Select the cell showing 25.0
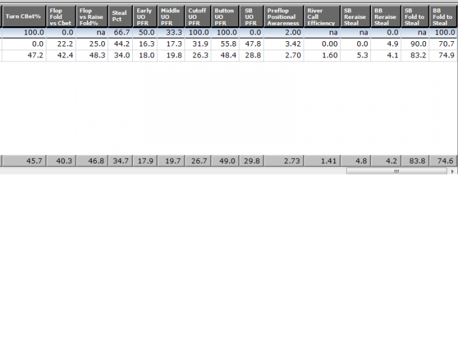 [x=92, y=44]
